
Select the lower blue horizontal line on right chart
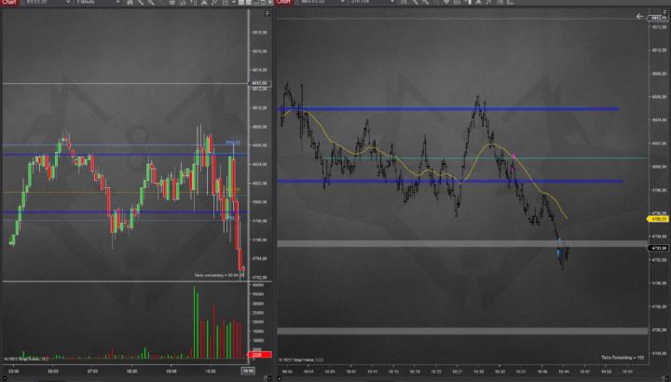(450, 182)
